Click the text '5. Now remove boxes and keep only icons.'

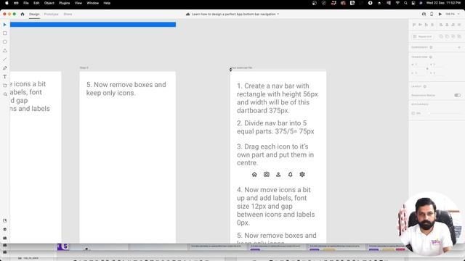[x=126, y=88]
